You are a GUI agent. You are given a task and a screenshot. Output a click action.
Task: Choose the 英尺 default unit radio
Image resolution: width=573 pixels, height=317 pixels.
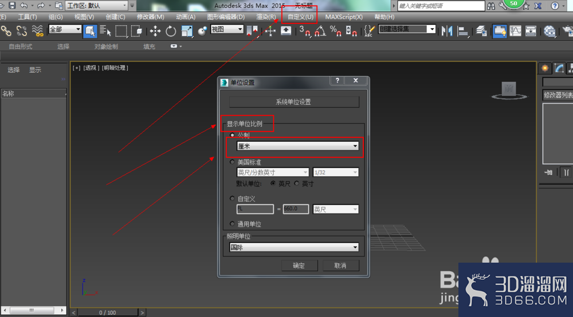(x=273, y=184)
